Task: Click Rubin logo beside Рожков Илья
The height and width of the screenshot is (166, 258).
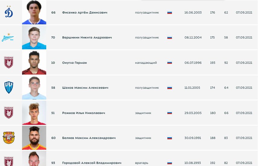Action: point(9,113)
